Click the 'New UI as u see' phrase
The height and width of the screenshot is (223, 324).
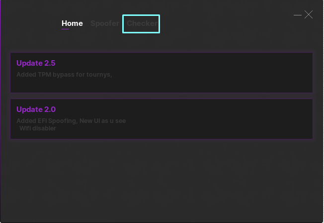[108, 121]
